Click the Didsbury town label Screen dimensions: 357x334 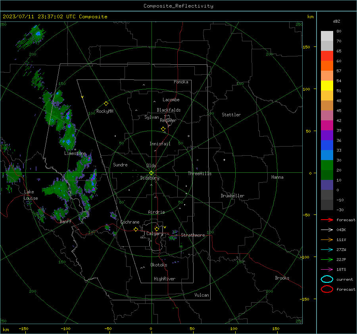(150, 178)
